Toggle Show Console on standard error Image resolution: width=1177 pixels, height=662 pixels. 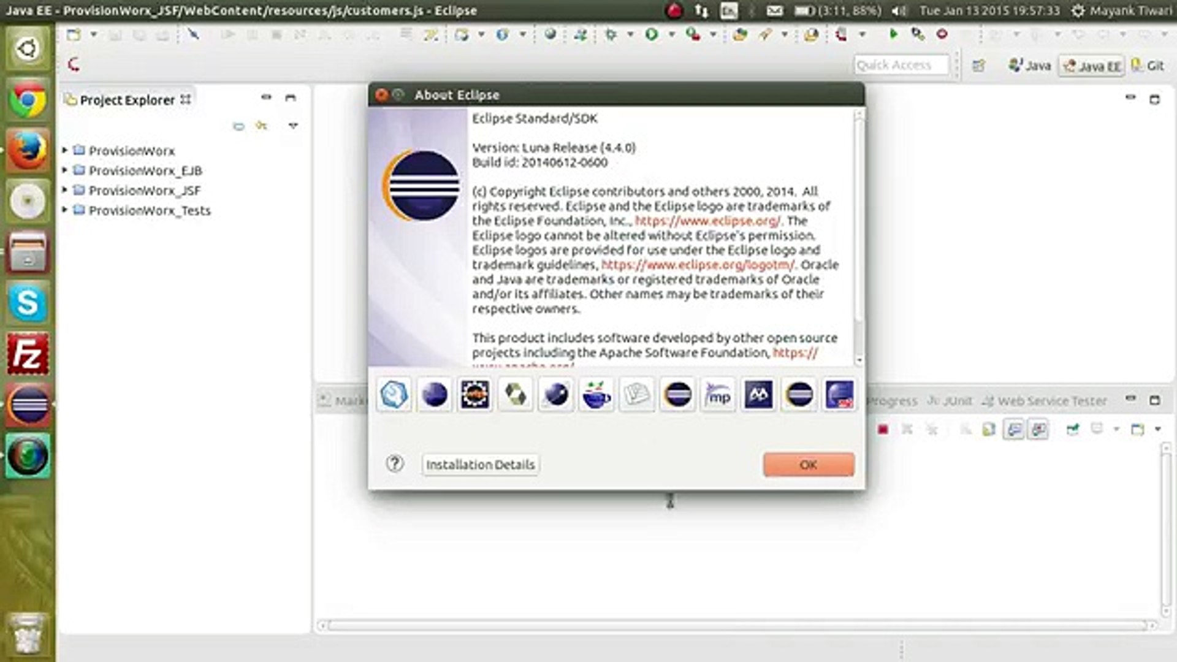(1038, 429)
